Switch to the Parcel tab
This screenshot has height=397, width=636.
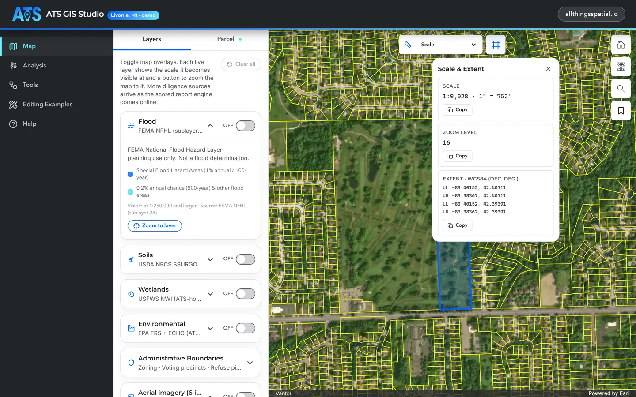(229, 39)
